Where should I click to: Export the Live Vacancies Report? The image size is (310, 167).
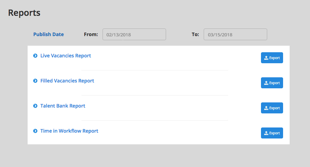coord(272,58)
